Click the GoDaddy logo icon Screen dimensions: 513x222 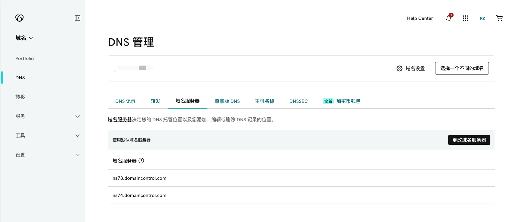coord(19,18)
